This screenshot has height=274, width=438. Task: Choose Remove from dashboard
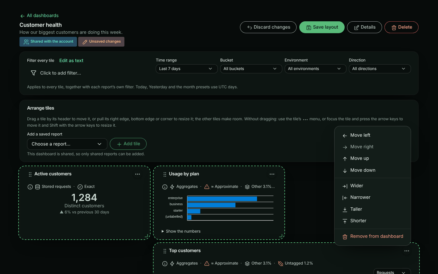point(373,236)
